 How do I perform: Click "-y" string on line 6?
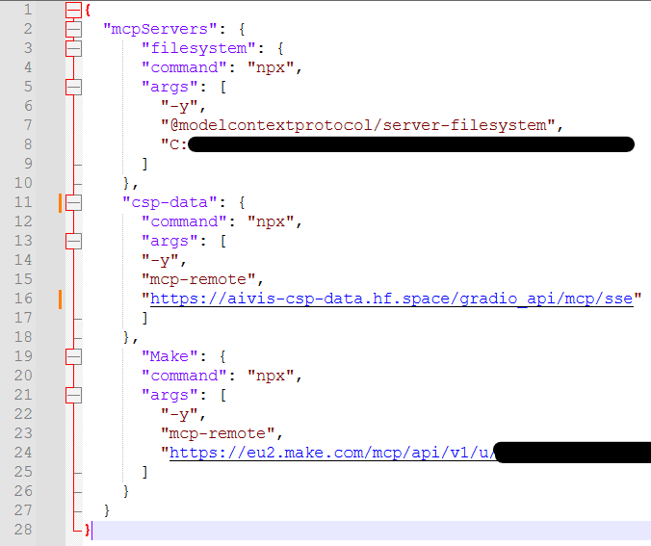180,107
